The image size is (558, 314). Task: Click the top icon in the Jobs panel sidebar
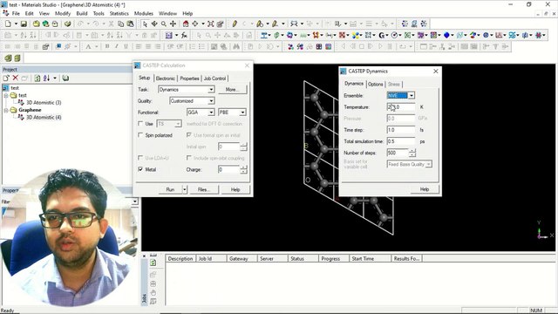click(x=153, y=263)
